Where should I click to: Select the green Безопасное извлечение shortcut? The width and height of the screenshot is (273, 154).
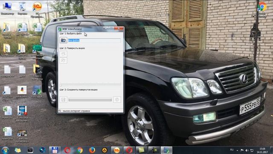pos(37,51)
